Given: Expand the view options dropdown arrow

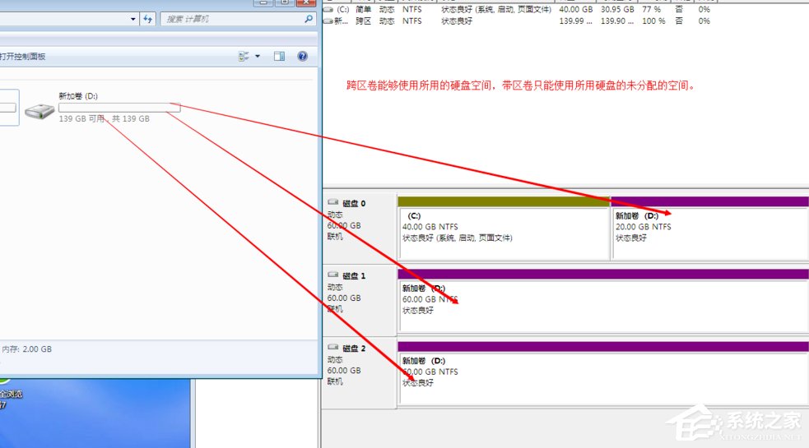Looking at the screenshot, I should (258, 56).
